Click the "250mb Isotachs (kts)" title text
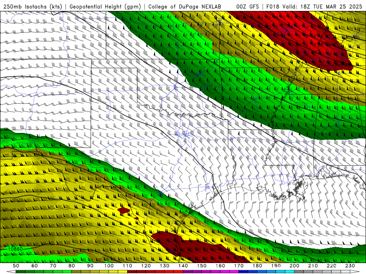Screen dimensions: 366x274 point(33,6)
